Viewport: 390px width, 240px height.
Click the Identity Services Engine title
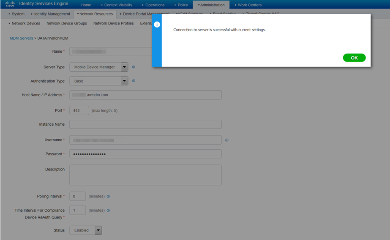pyautogui.click(x=44, y=3)
